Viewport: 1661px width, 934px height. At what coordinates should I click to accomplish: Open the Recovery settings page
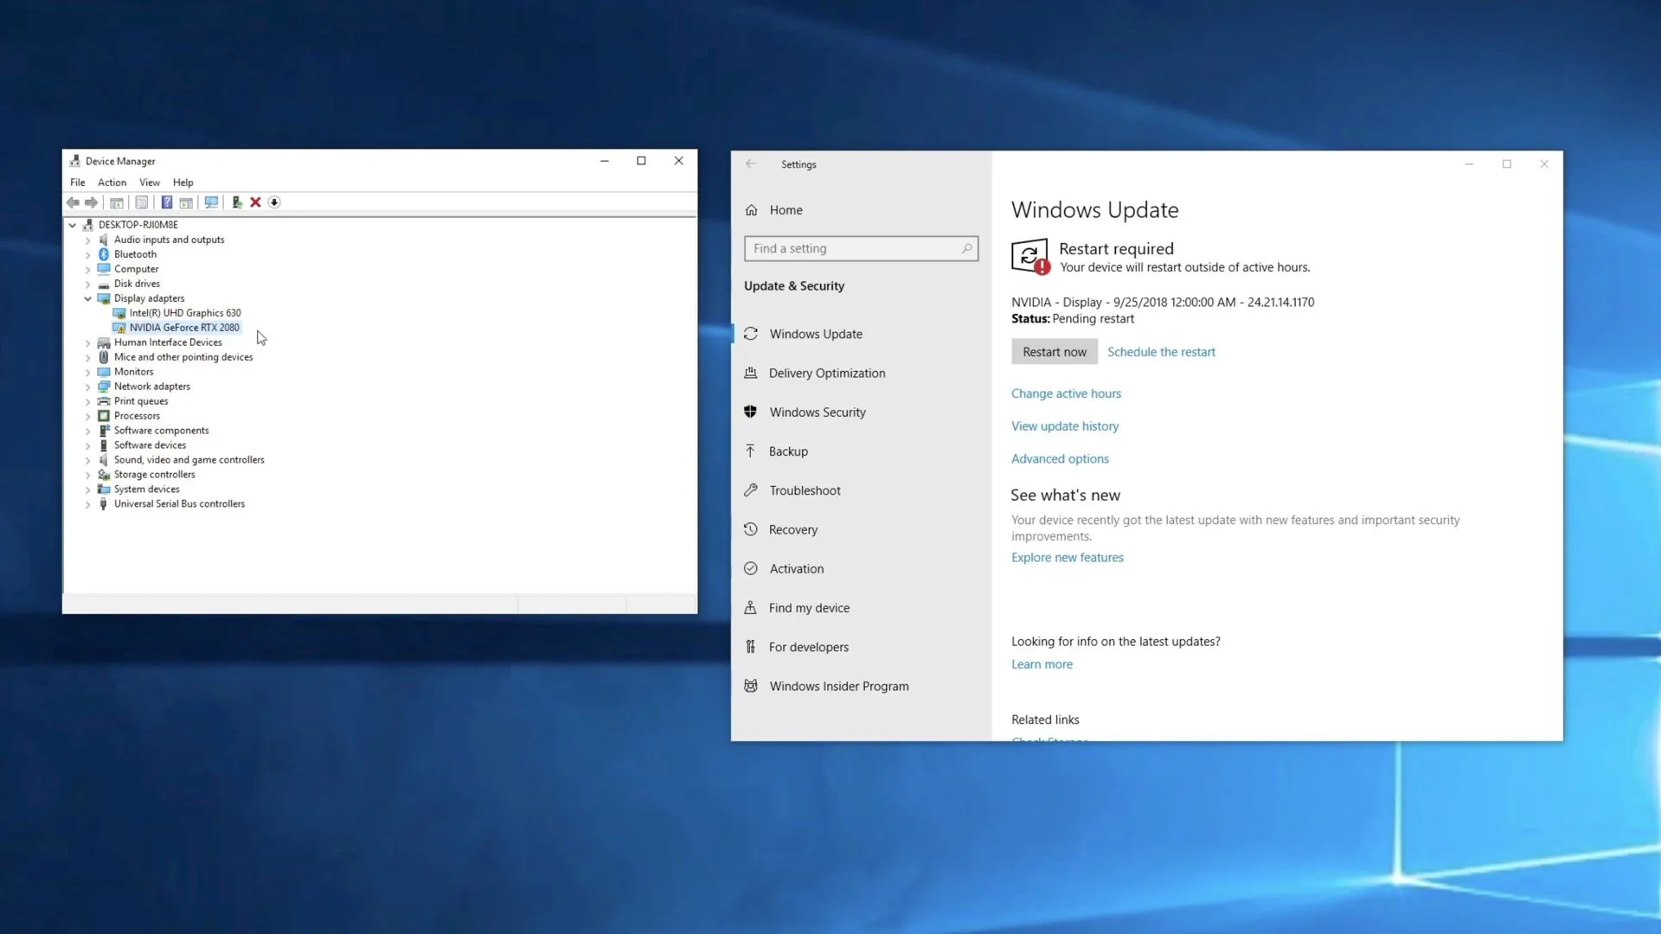click(x=793, y=529)
